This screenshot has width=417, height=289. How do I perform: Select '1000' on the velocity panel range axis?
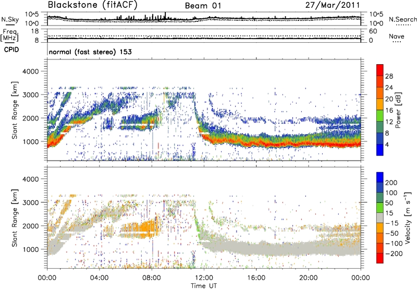pos(31,249)
